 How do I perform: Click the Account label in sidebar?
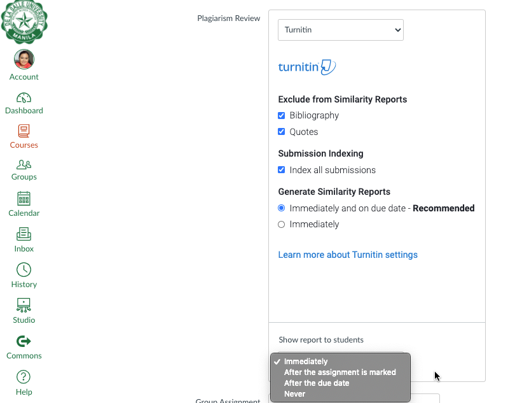point(24,77)
